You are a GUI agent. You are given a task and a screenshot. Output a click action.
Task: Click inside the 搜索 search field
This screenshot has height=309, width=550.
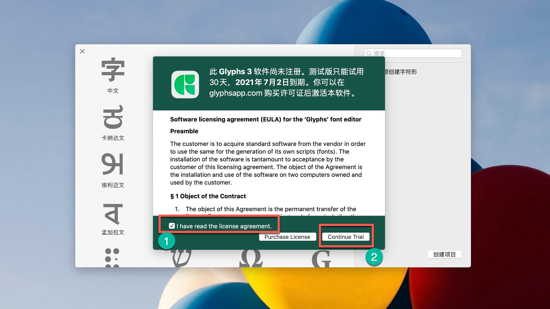click(412, 53)
